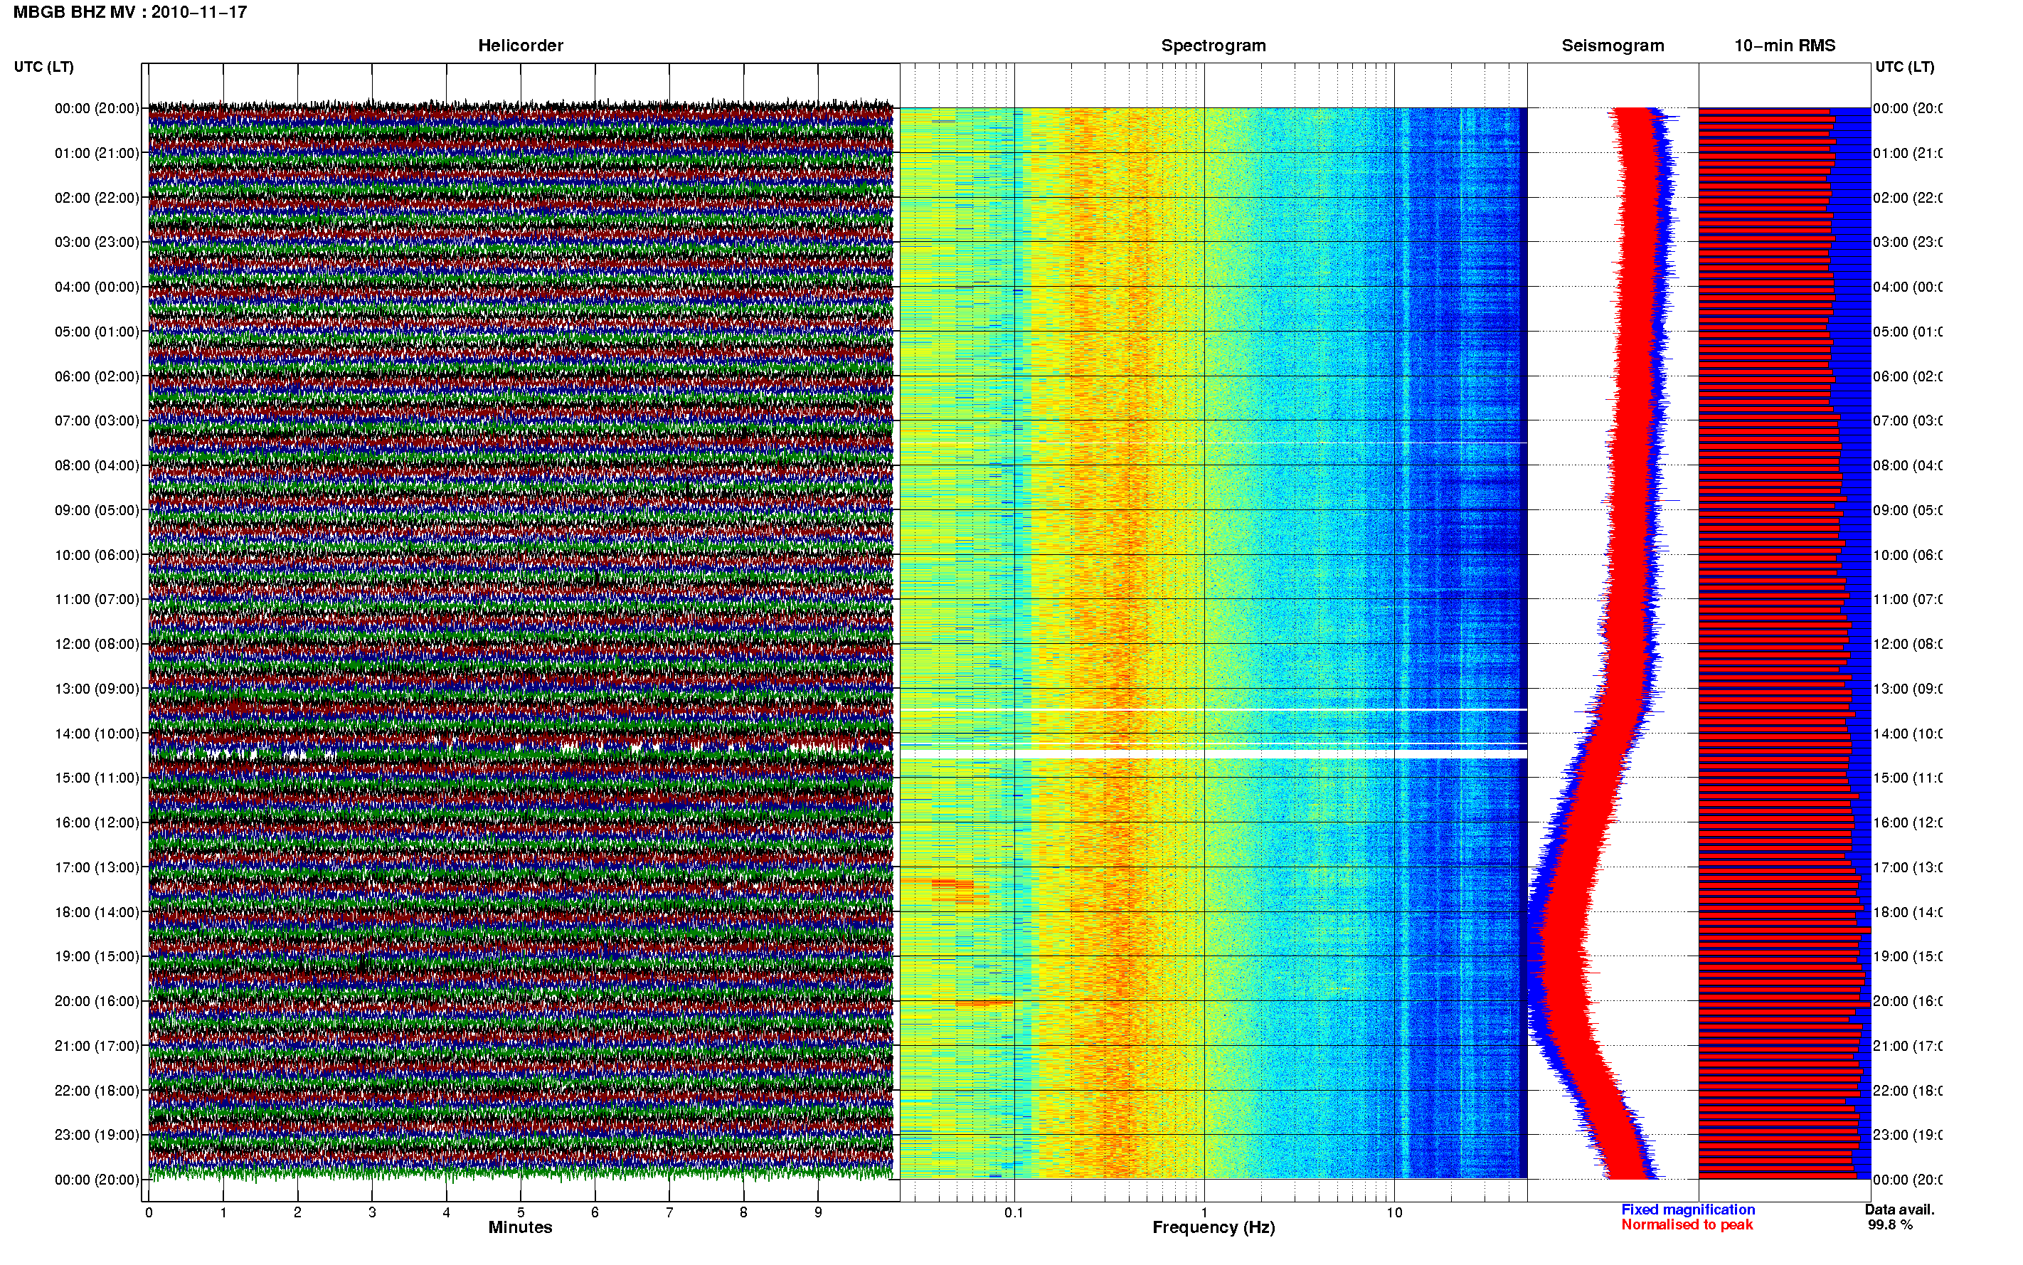Viewport: 2023px width, 1265px height.
Task: Click the left time label '22:00 (18:00)'
Action: point(97,1091)
